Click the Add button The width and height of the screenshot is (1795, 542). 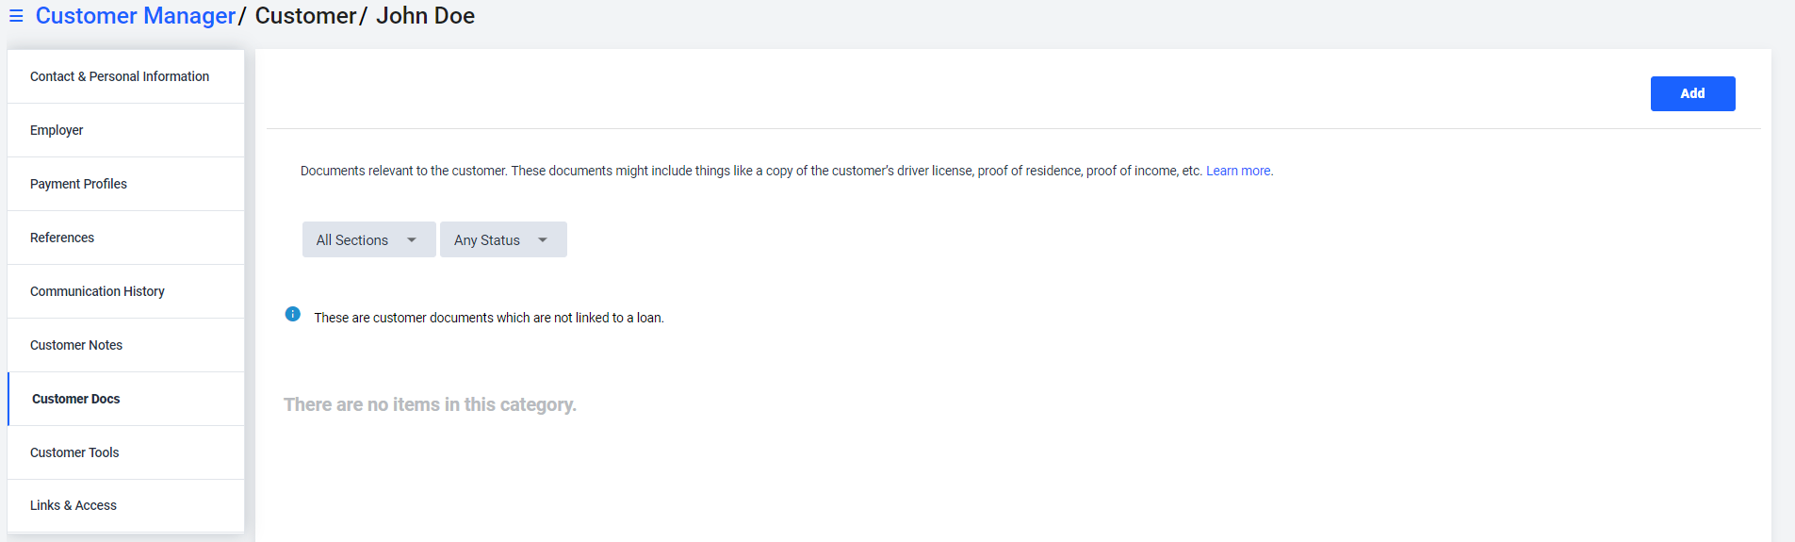click(x=1692, y=93)
